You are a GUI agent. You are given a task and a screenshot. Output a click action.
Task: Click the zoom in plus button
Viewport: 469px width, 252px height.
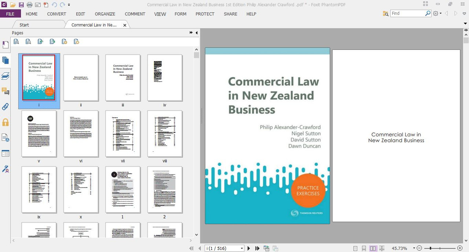(x=460, y=248)
